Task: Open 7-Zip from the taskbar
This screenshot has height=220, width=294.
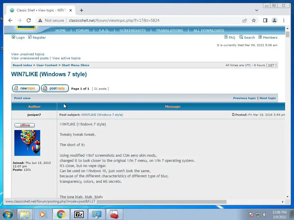Action: point(79,214)
